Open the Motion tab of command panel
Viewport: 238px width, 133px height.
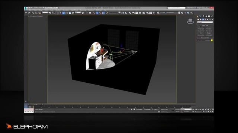(x=206, y=16)
